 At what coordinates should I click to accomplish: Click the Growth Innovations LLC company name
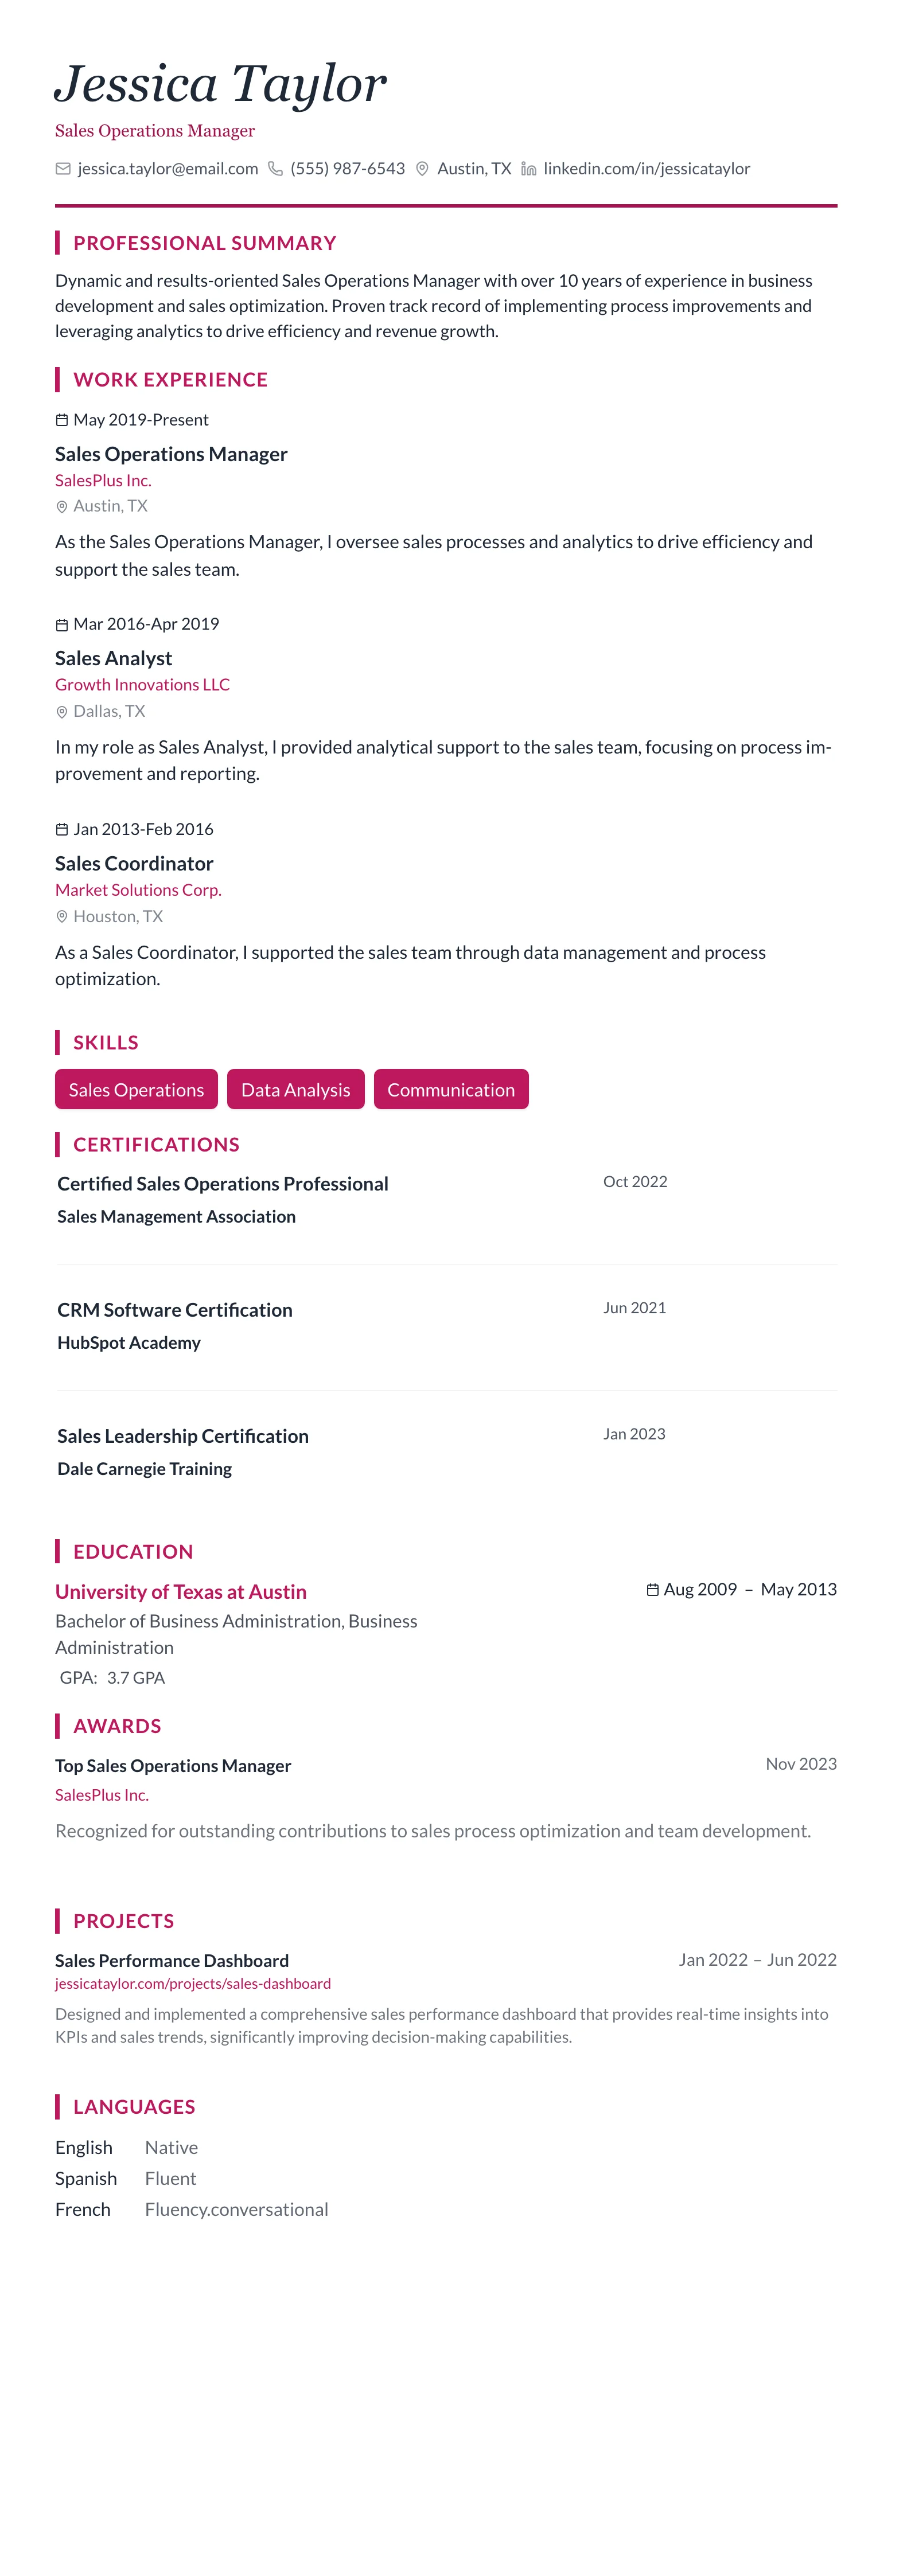[x=142, y=685]
